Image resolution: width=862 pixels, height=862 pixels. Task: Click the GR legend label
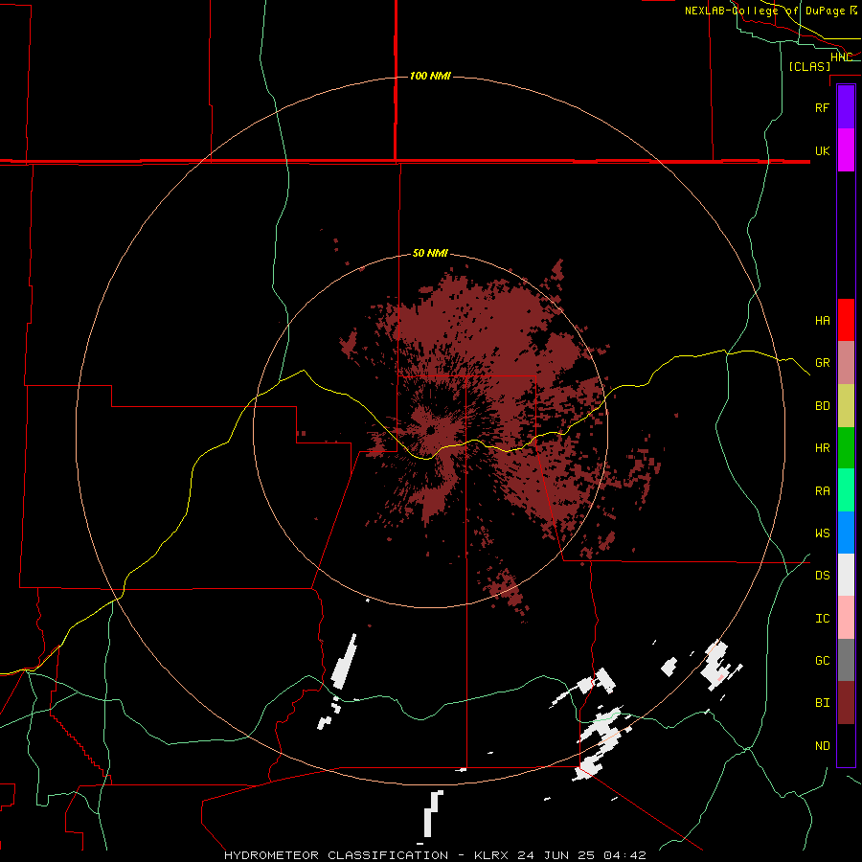click(x=822, y=363)
